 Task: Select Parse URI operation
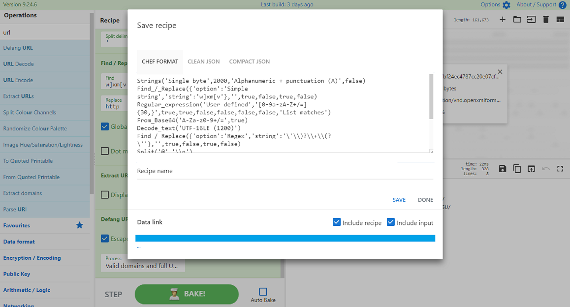point(45,210)
